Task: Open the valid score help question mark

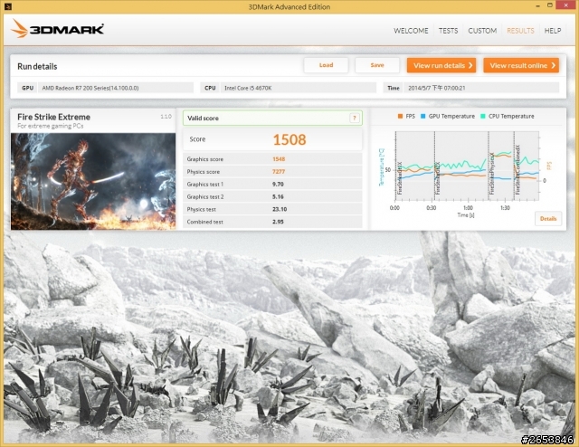Action: pyautogui.click(x=354, y=118)
